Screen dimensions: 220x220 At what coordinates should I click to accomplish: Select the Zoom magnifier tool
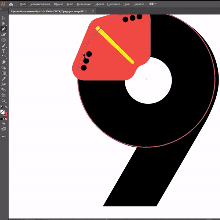pos(4,100)
